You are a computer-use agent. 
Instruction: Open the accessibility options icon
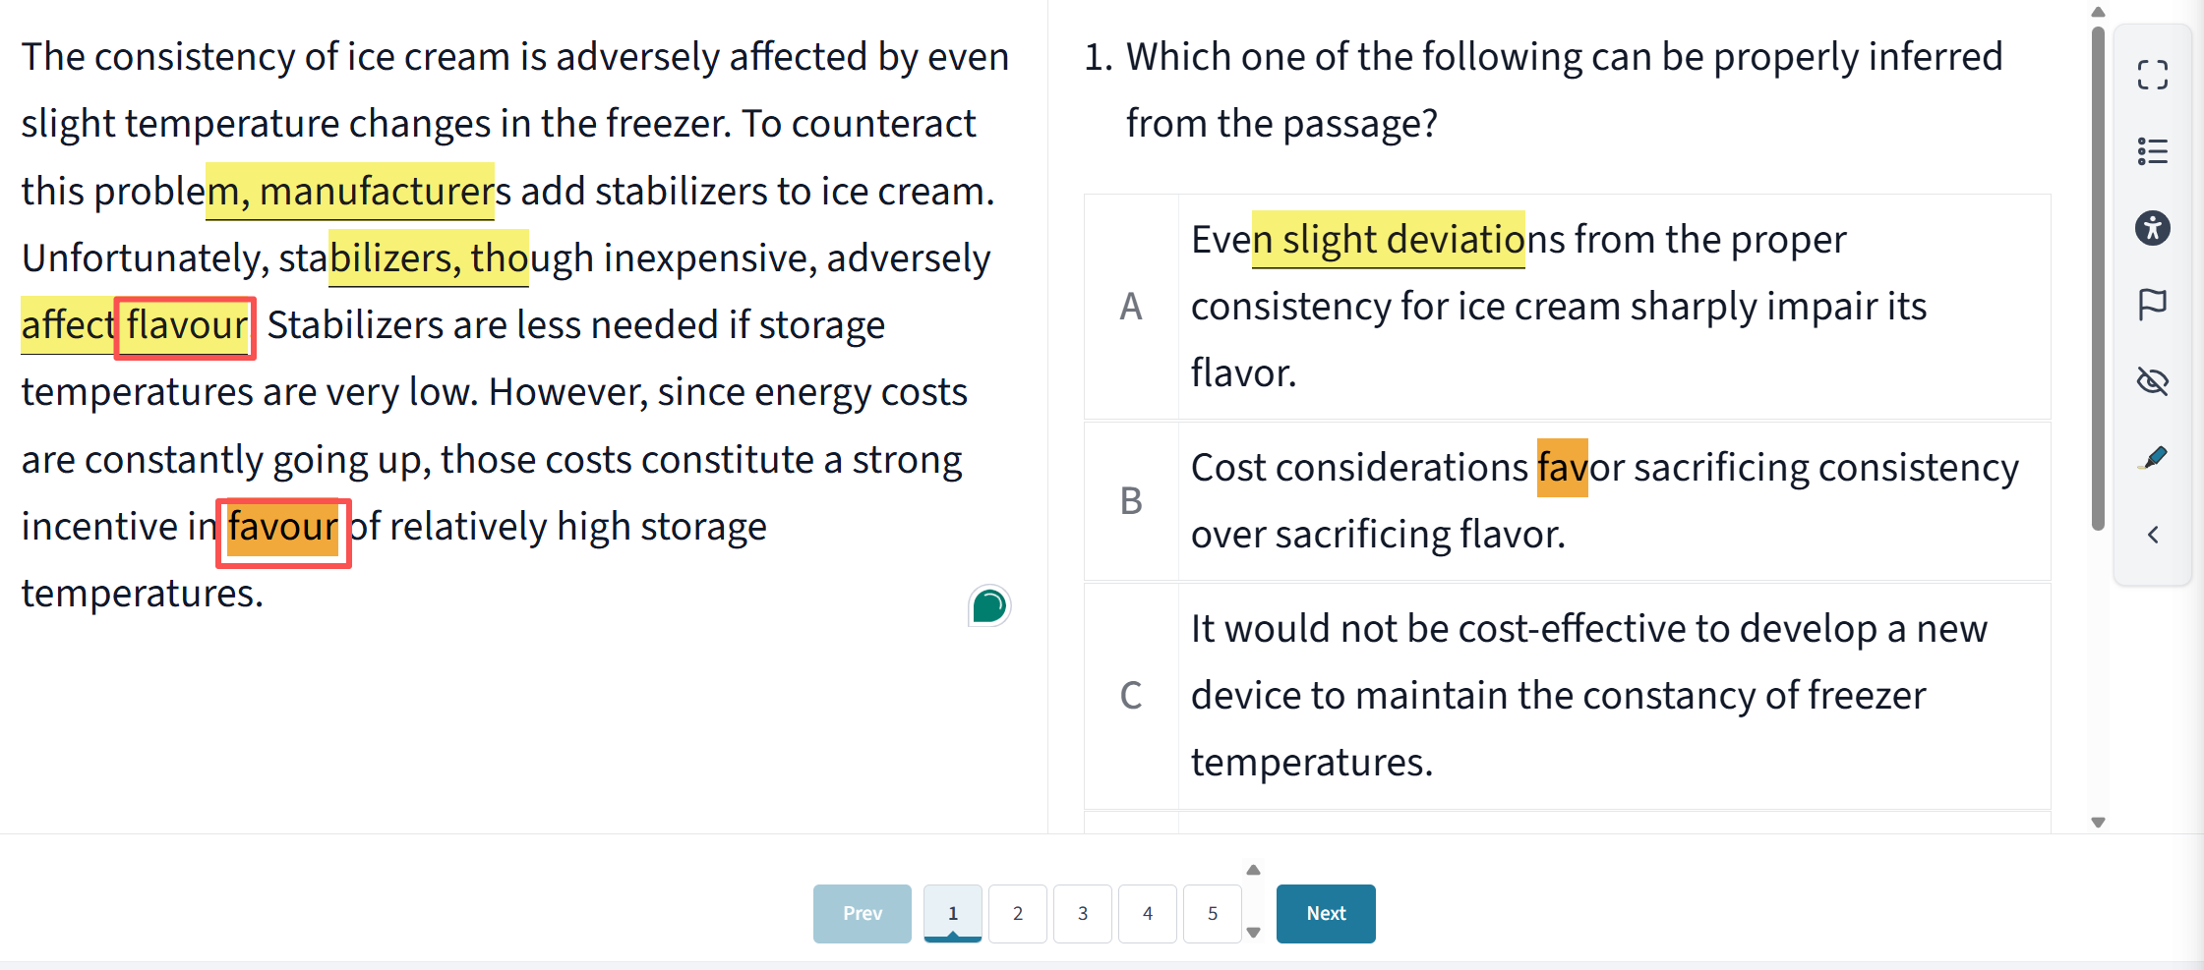click(x=2152, y=228)
